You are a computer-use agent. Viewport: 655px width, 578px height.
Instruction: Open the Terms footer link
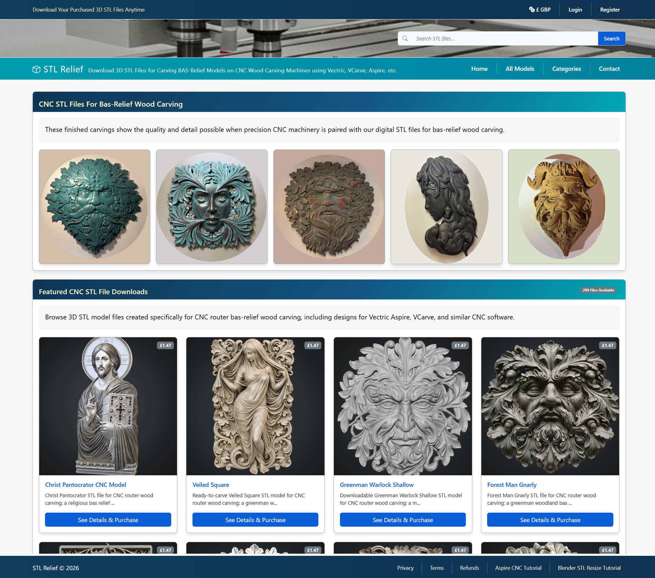click(437, 568)
